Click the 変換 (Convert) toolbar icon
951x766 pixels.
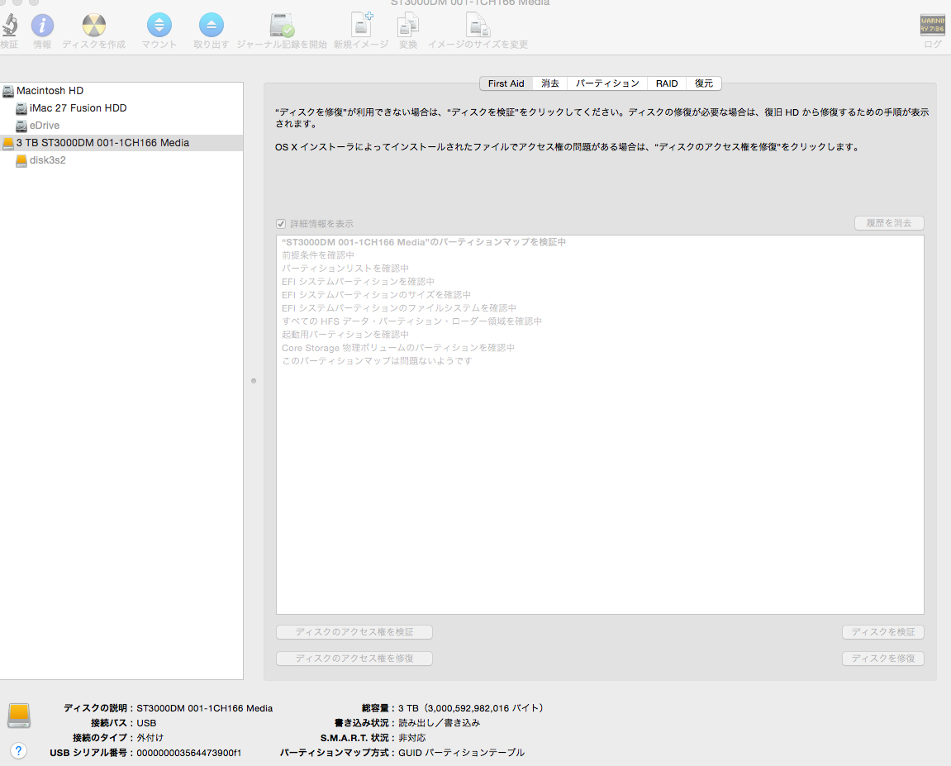(408, 26)
